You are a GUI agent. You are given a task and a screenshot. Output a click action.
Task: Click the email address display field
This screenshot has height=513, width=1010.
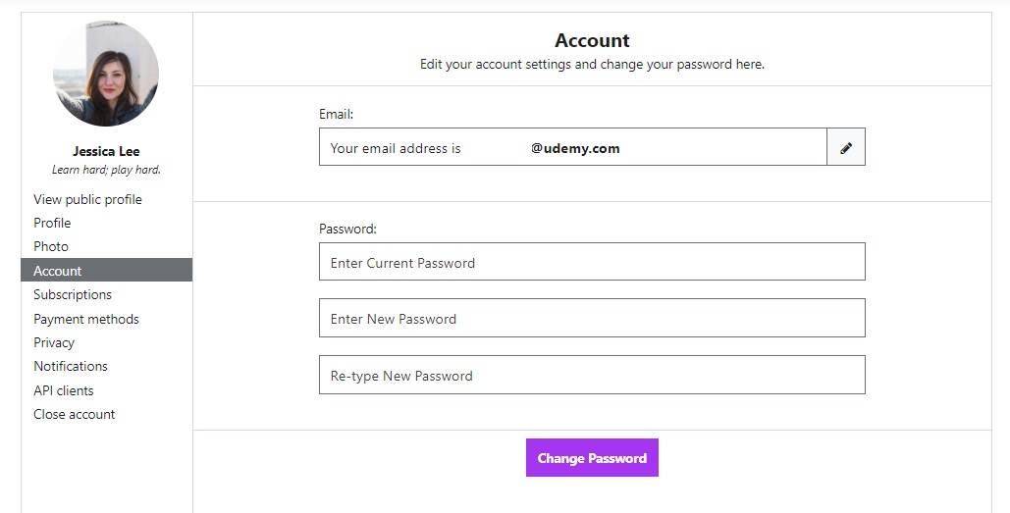[x=573, y=147]
